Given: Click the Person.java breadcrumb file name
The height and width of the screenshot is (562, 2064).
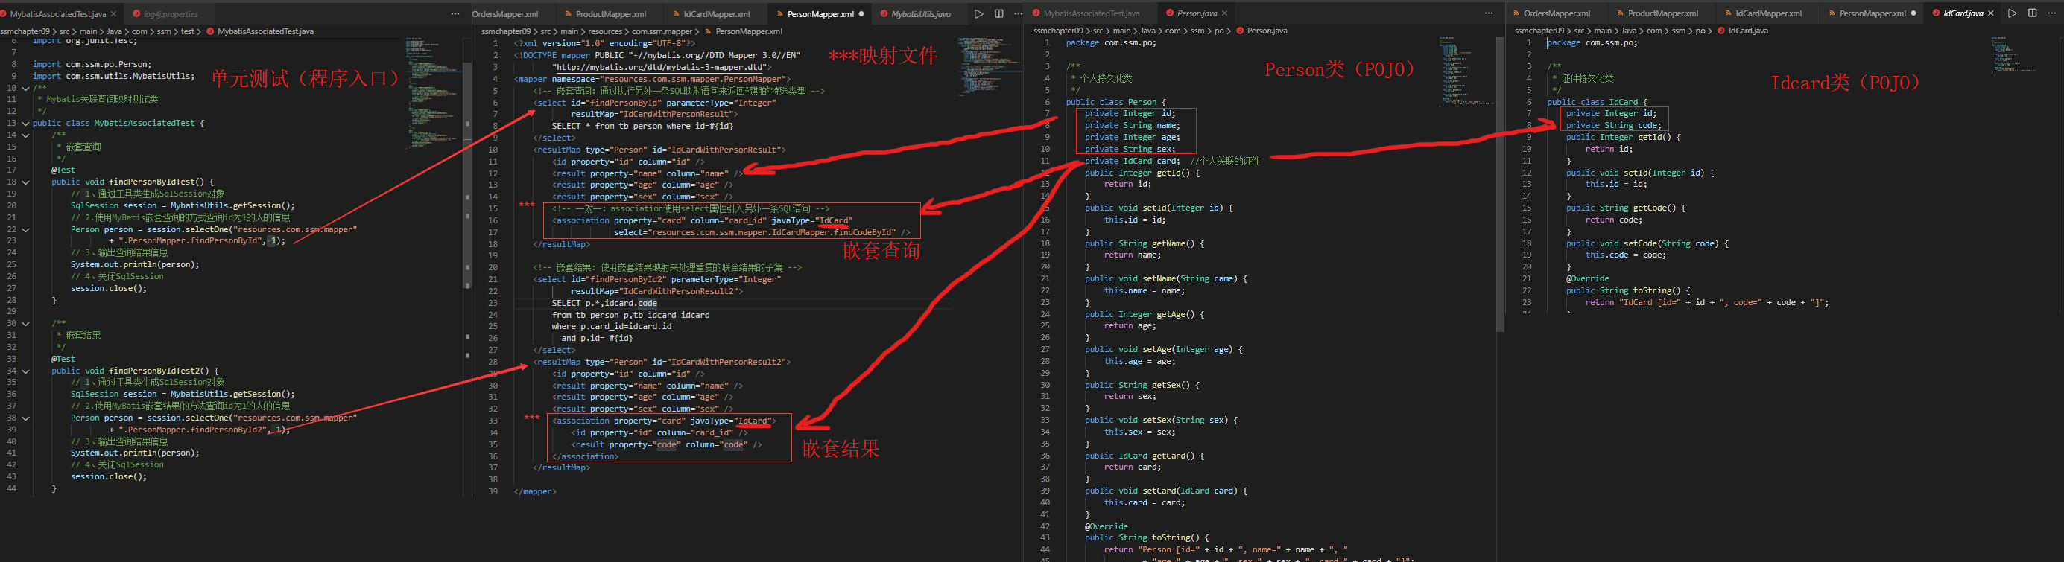Looking at the screenshot, I should [x=1267, y=31].
